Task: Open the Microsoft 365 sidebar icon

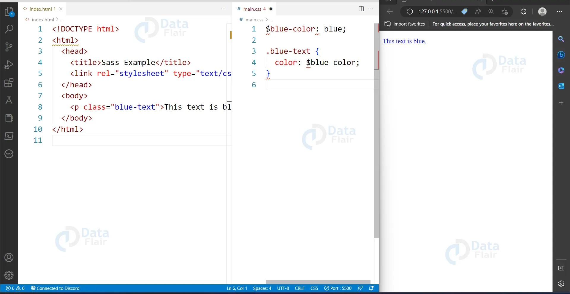Action: point(562,70)
